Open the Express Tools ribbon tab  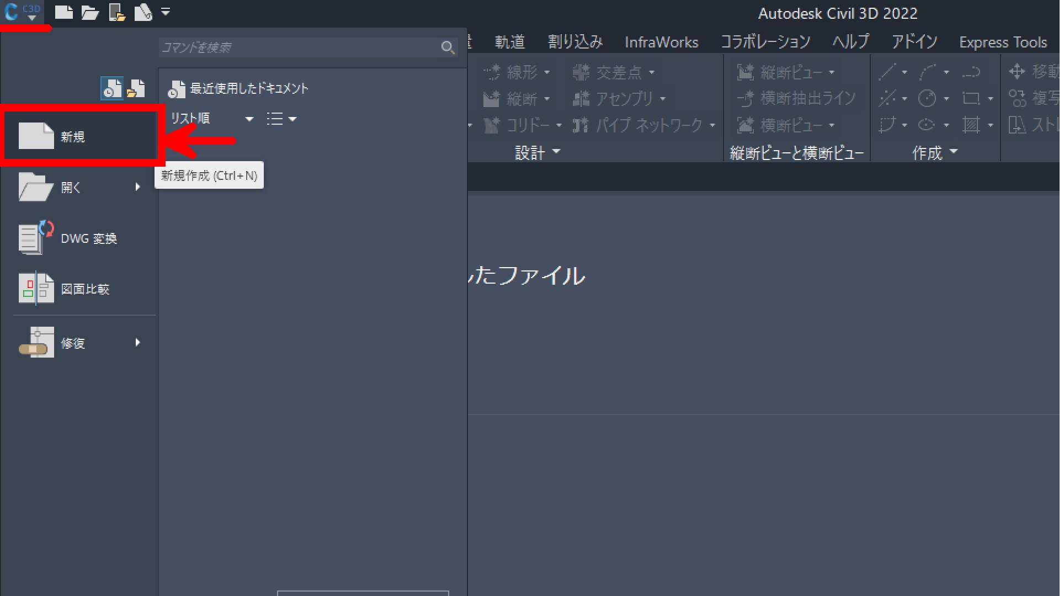[x=1003, y=42]
